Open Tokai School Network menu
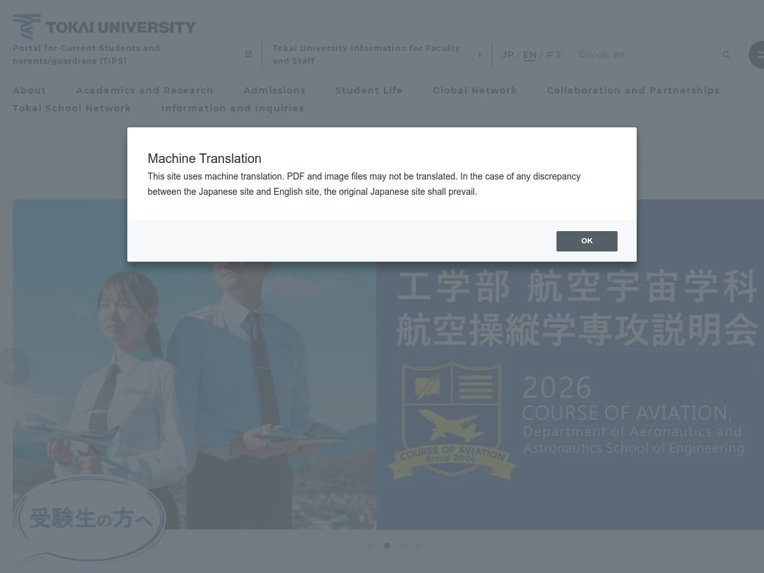Image resolution: width=764 pixels, height=573 pixels. pyautogui.click(x=72, y=108)
